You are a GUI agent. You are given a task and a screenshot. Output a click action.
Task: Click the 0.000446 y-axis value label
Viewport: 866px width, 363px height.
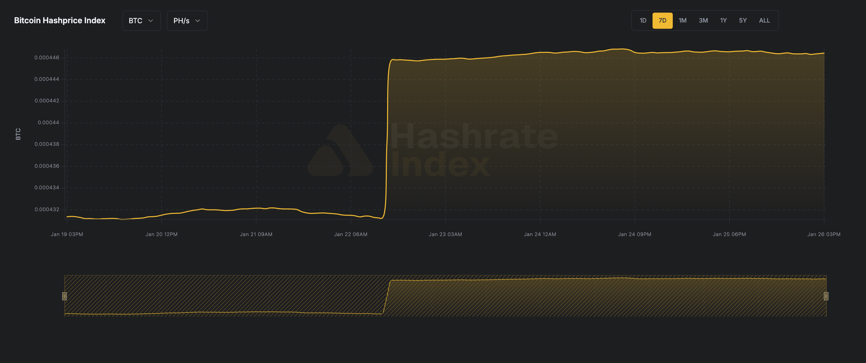(47, 57)
